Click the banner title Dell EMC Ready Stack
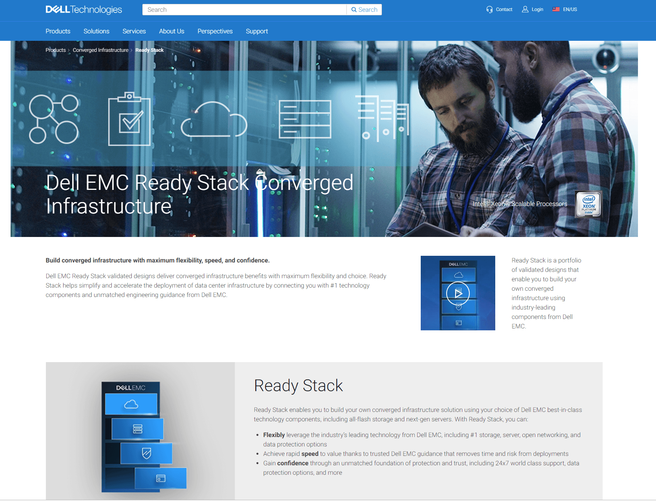The width and height of the screenshot is (656, 501). pos(200,194)
